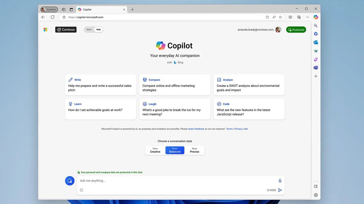This screenshot has width=364, height=204.
Task: Open the purple Designer icon in the sidebar
Action: (x=316, y=59)
